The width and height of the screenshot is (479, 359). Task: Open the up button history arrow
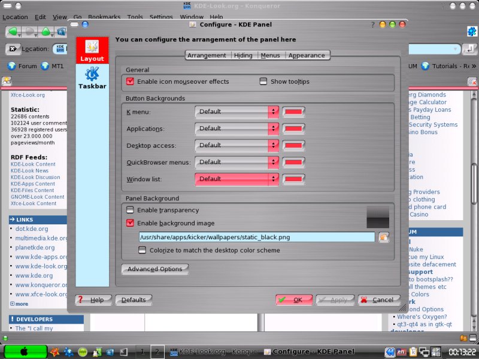[53, 35]
